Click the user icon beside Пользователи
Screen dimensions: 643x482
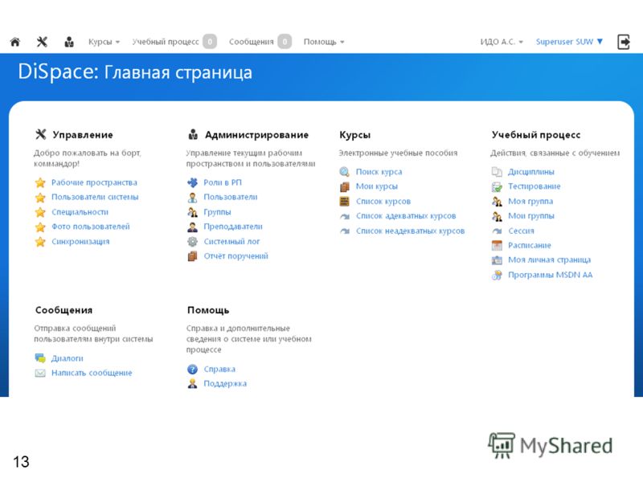[192, 197]
